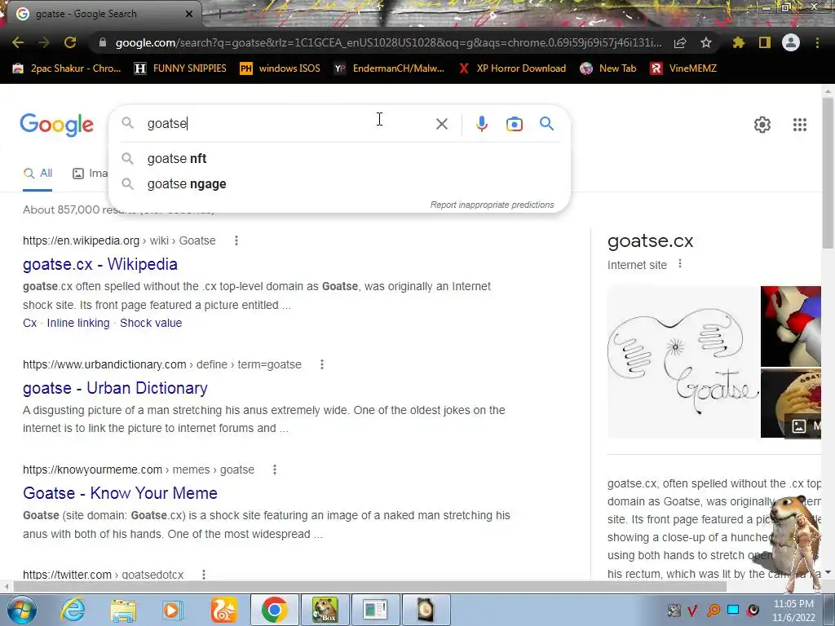Launch Internet Explorer from taskbar

click(73, 610)
